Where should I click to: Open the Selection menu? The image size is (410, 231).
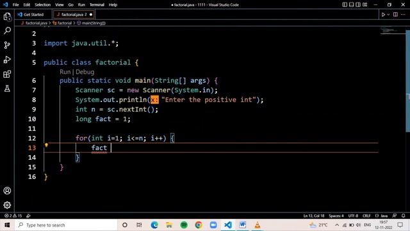pos(43,4)
